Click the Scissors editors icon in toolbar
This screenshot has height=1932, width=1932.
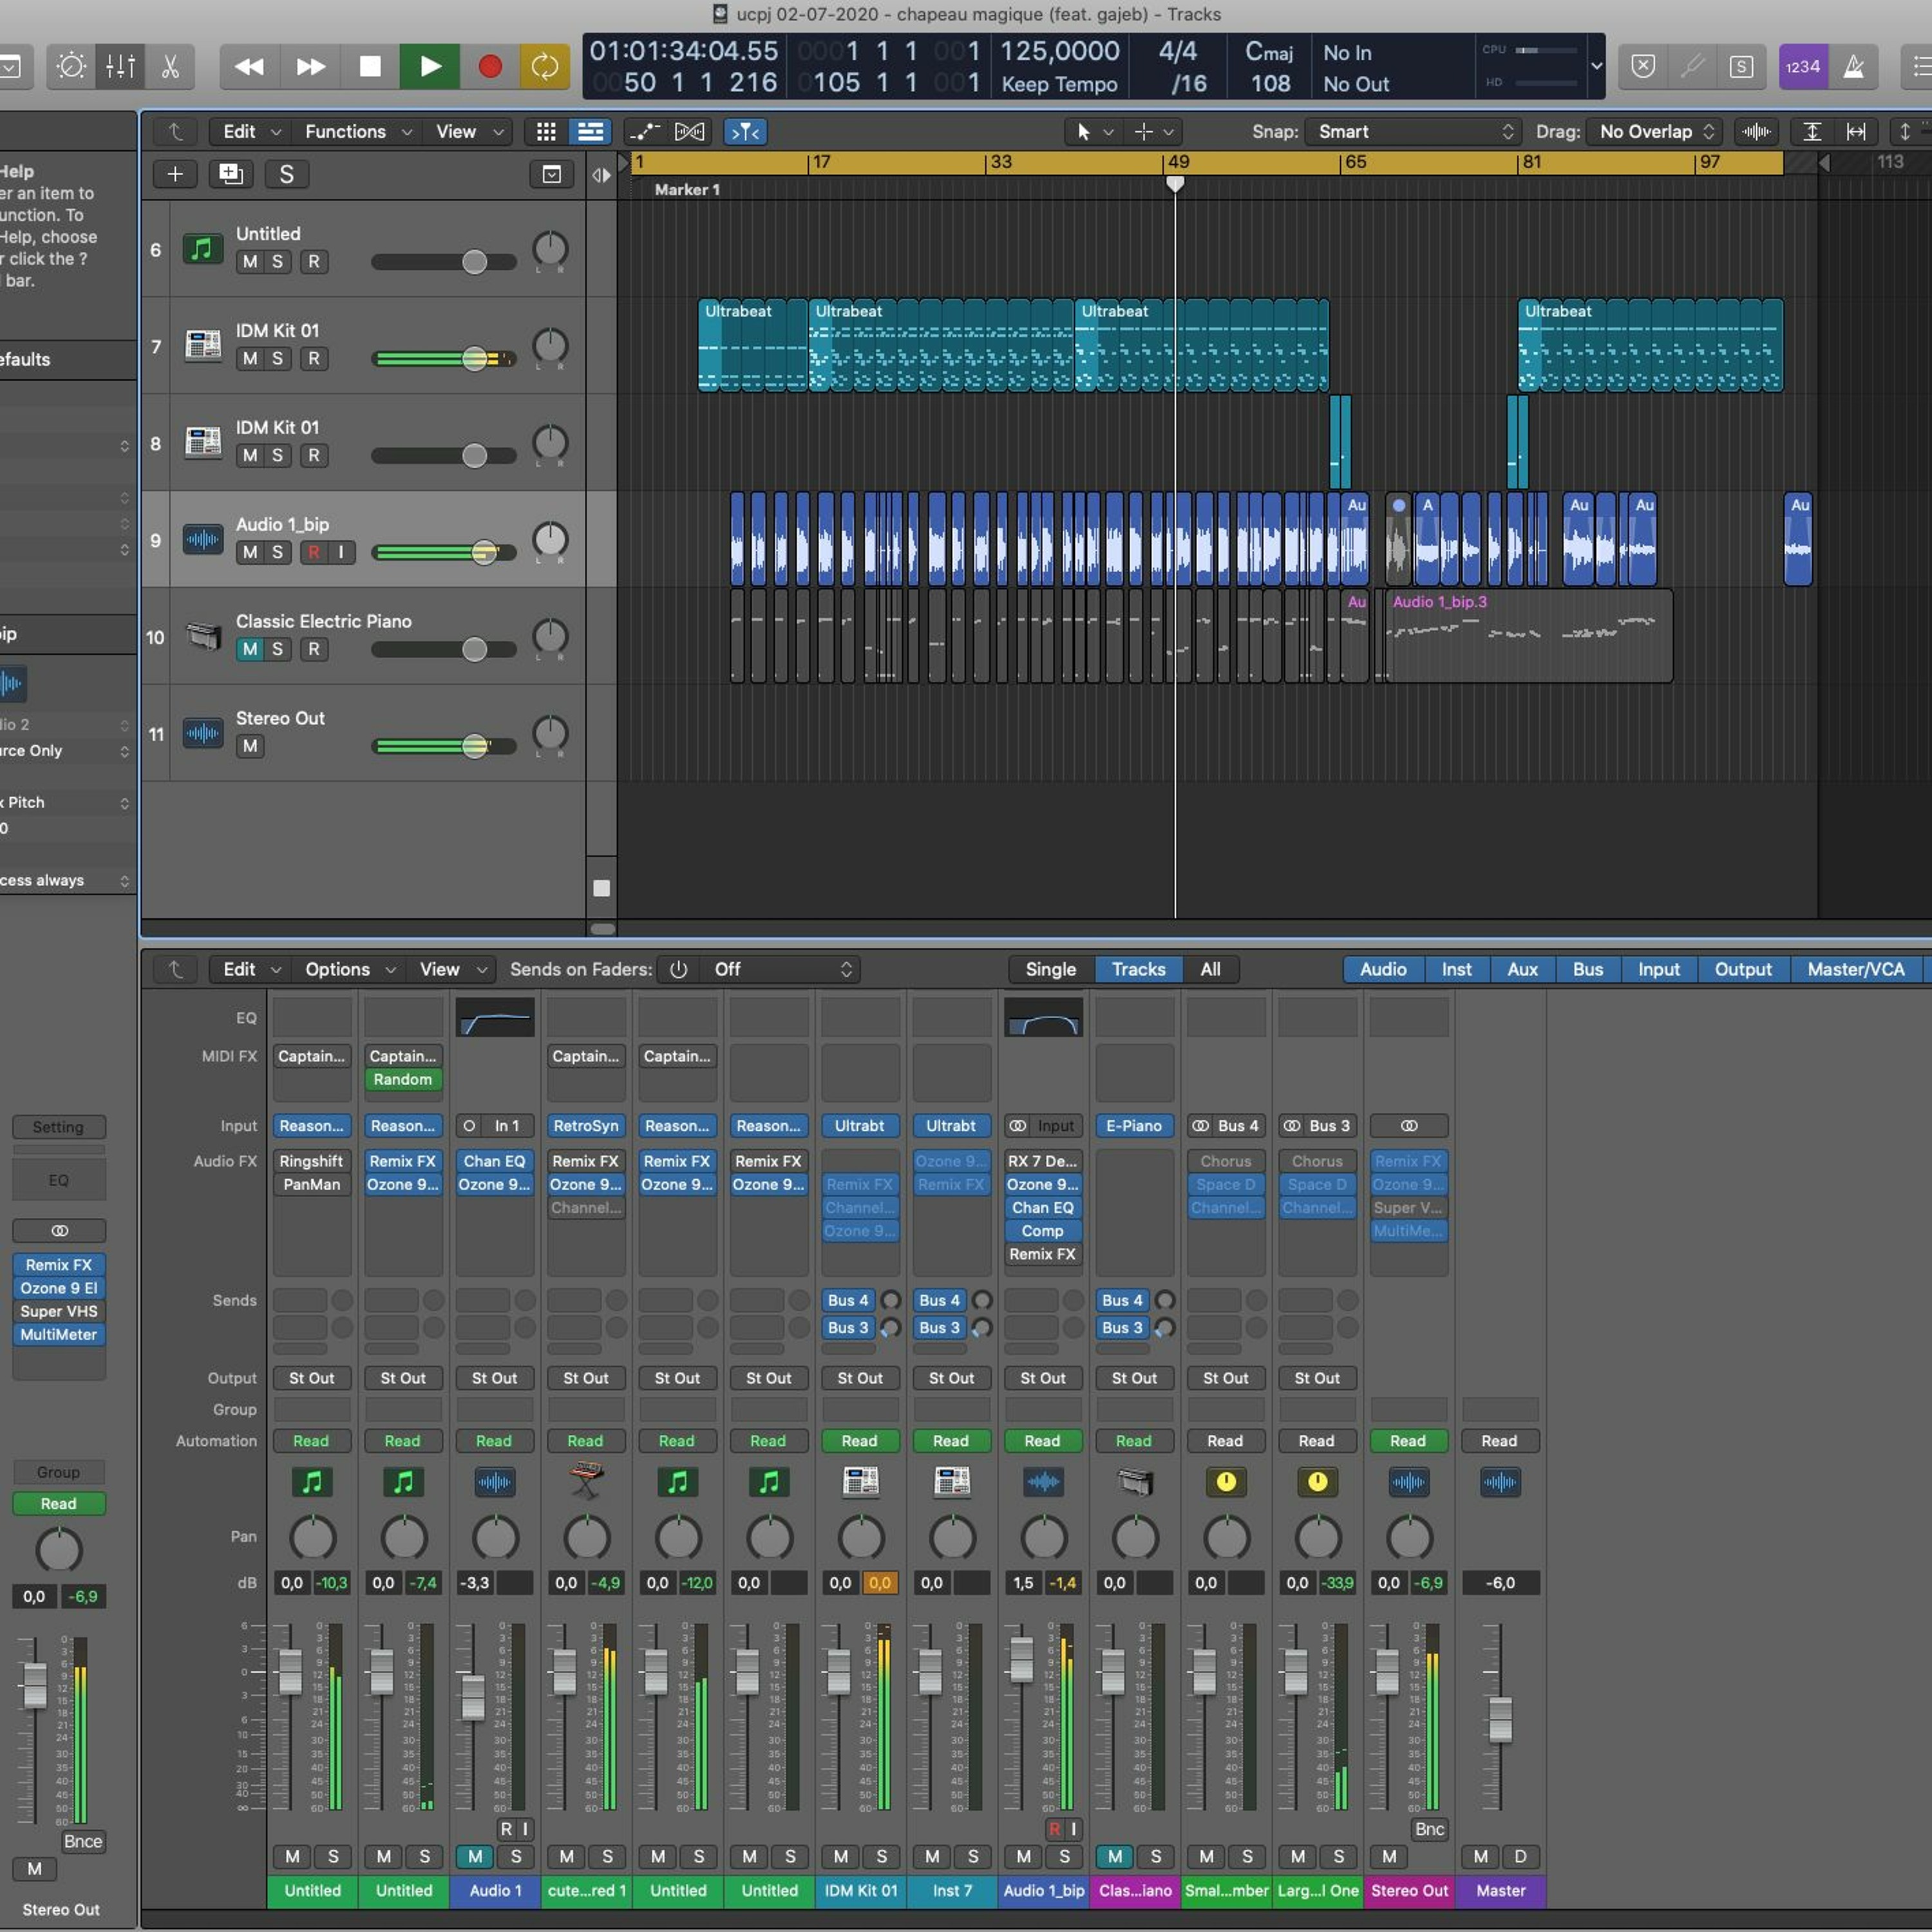click(170, 67)
